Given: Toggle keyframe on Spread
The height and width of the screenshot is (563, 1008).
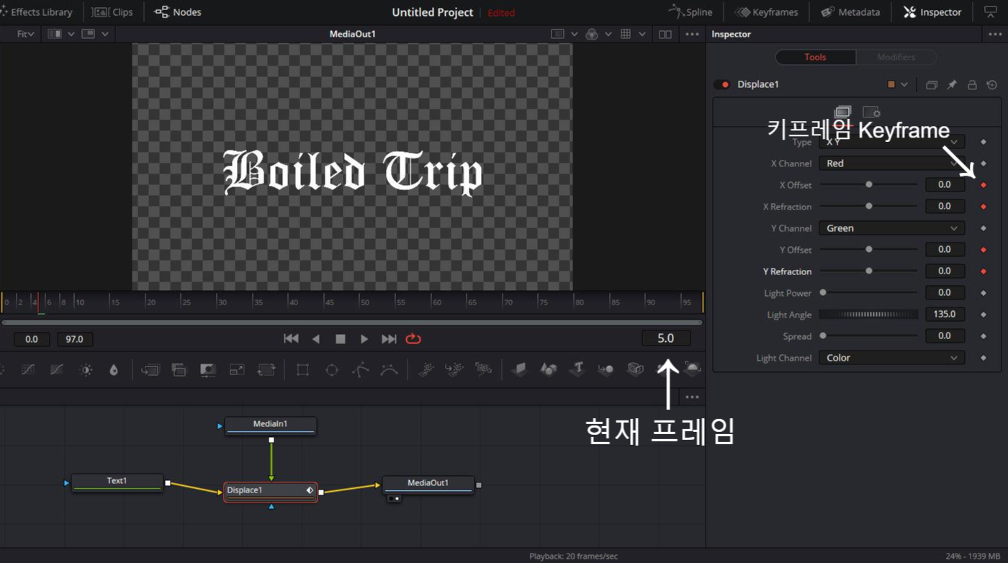Looking at the screenshot, I should pyautogui.click(x=984, y=336).
